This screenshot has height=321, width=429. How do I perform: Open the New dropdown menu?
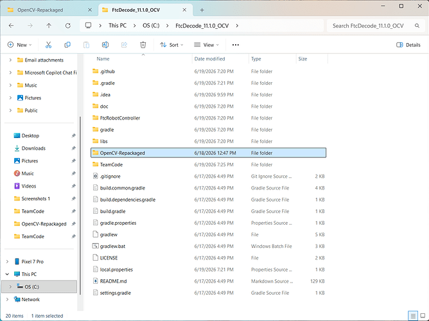[x=19, y=45]
